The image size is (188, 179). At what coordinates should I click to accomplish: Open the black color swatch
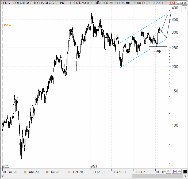[x=185, y=172]
